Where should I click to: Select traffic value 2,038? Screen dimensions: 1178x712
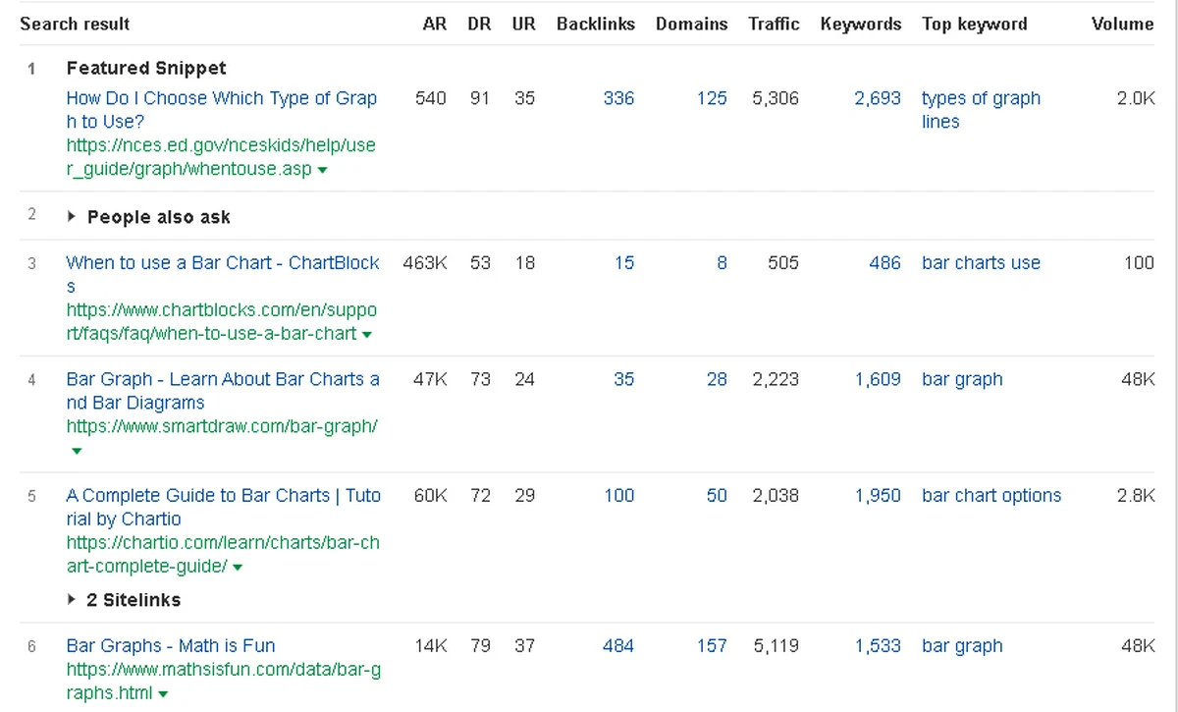point(776,495)
